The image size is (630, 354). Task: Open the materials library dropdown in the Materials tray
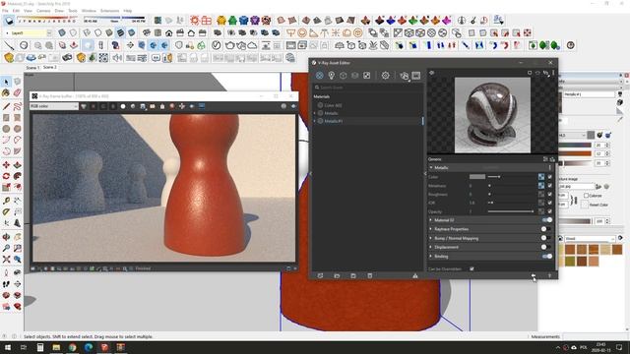pos(590,238)
